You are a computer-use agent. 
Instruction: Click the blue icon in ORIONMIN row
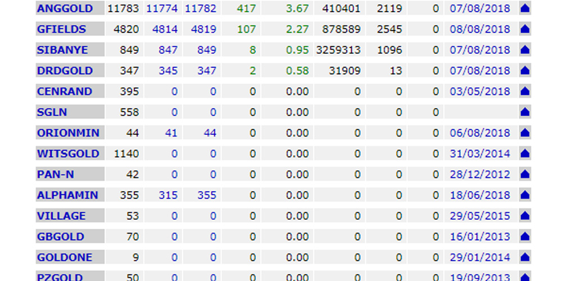click(525, 133)
